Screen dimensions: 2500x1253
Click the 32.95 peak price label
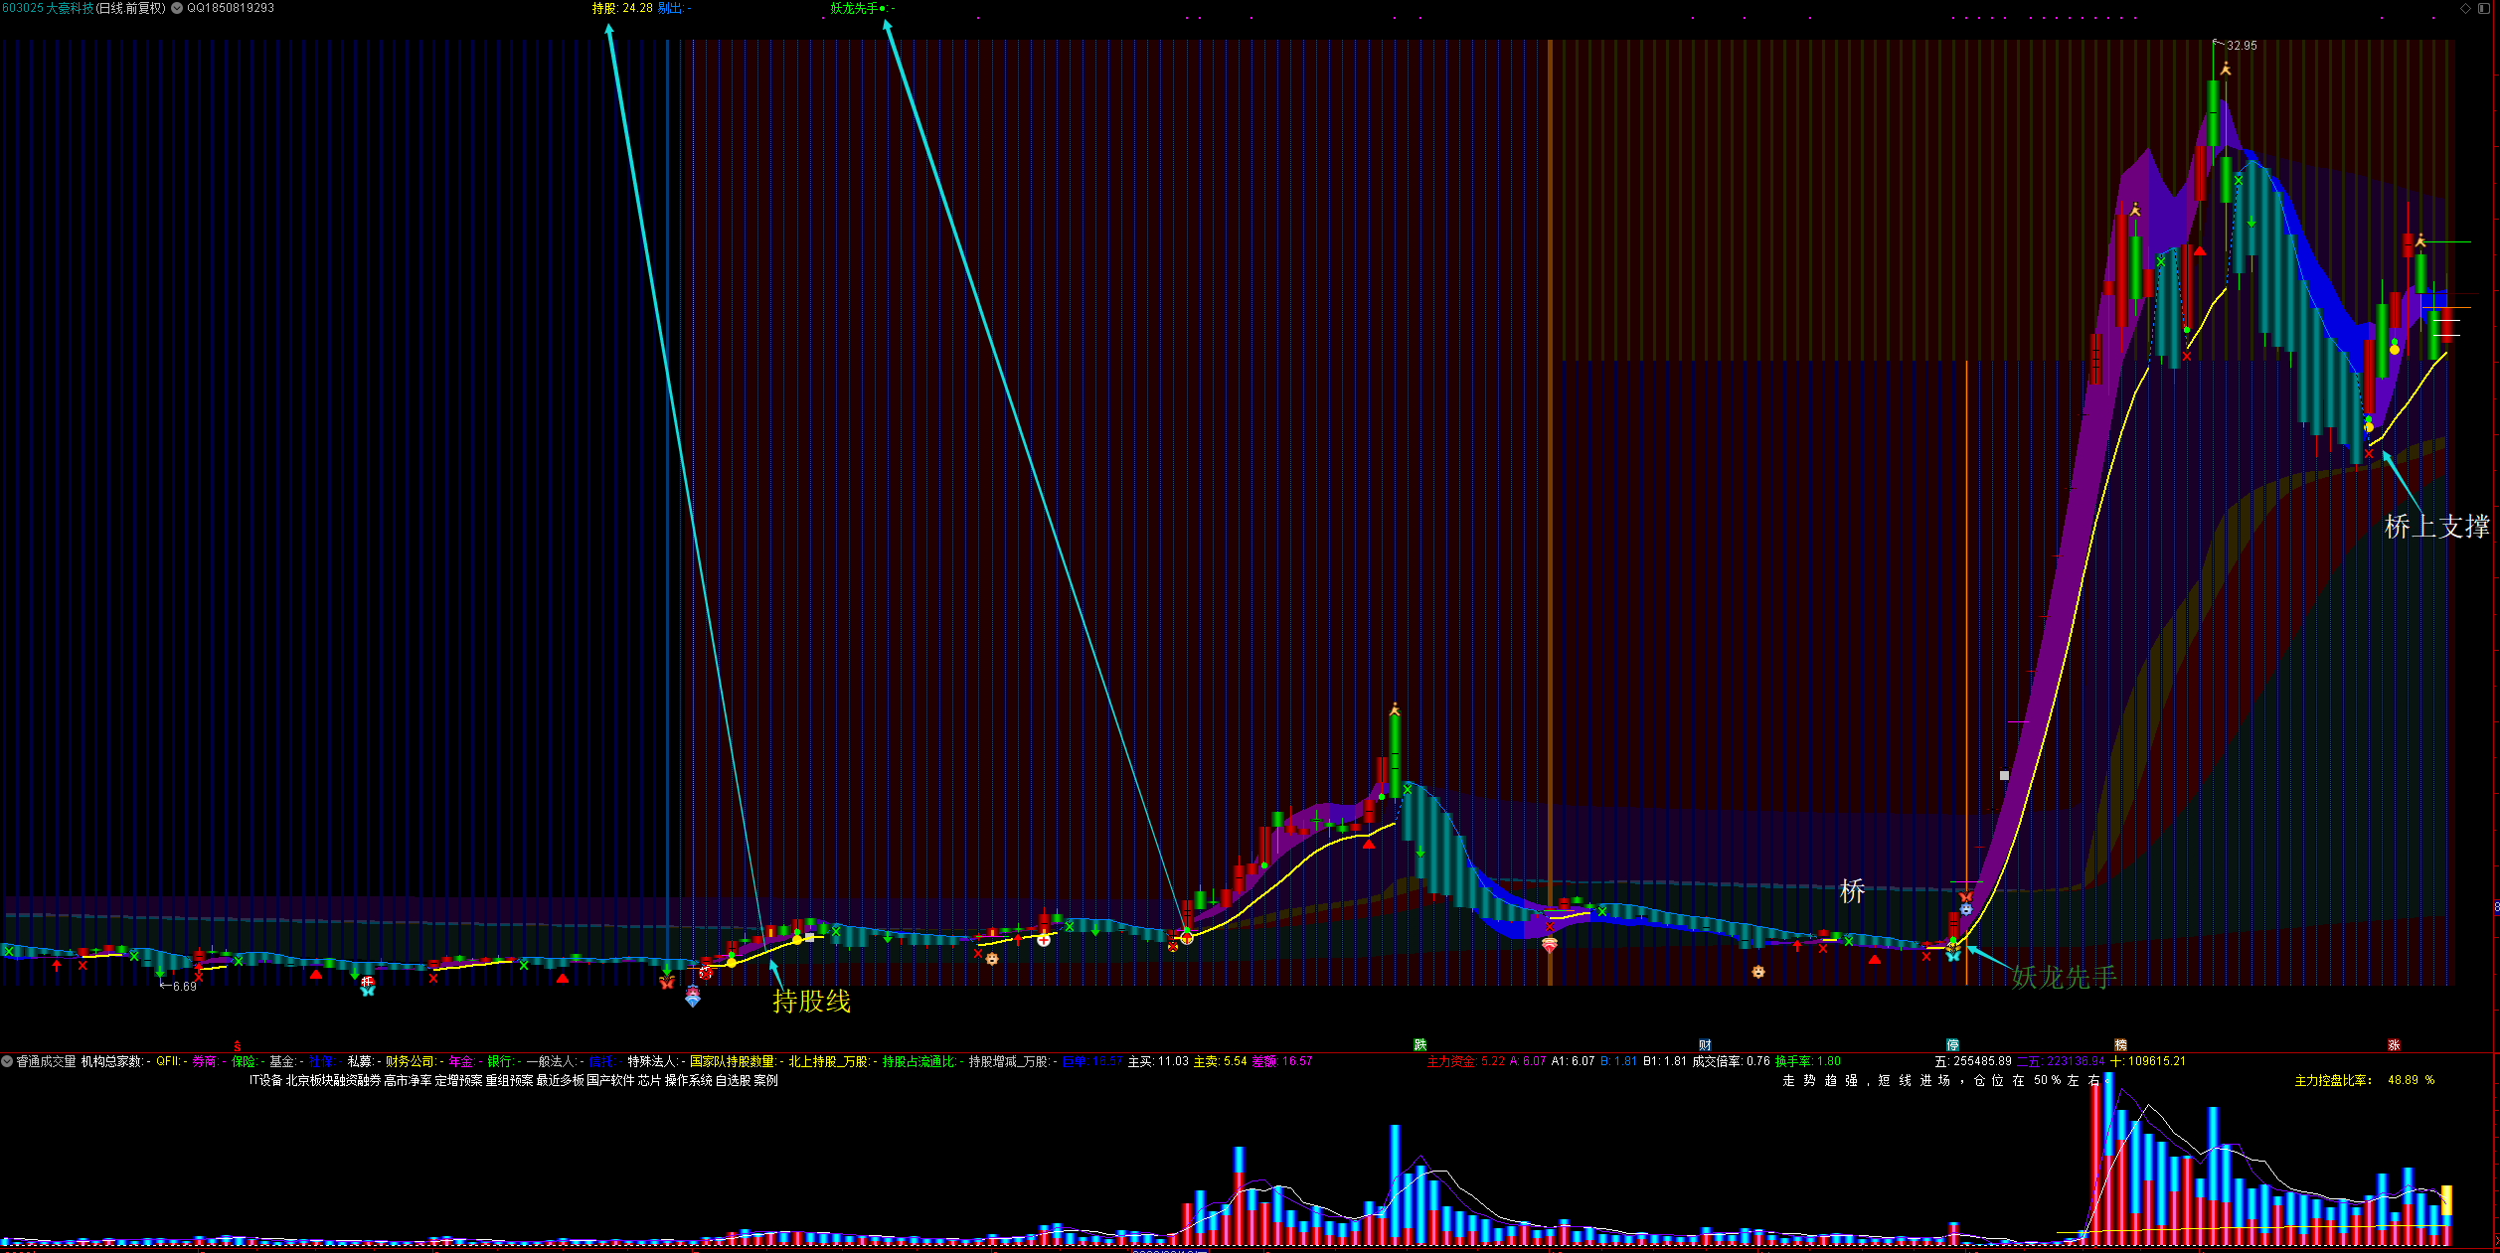tap(2241, 46)
